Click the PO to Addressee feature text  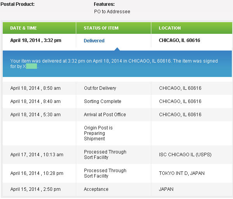(x=112, y=11)
